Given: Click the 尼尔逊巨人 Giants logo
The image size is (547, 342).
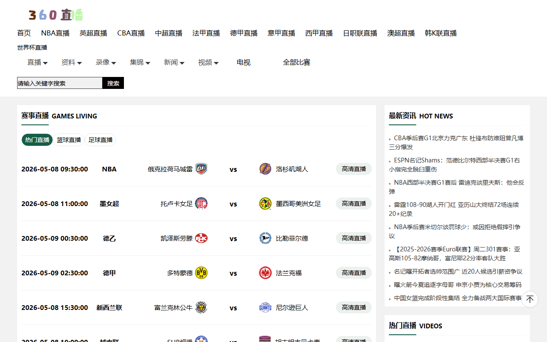Looking at the screenshot, I should coord(265,307).
